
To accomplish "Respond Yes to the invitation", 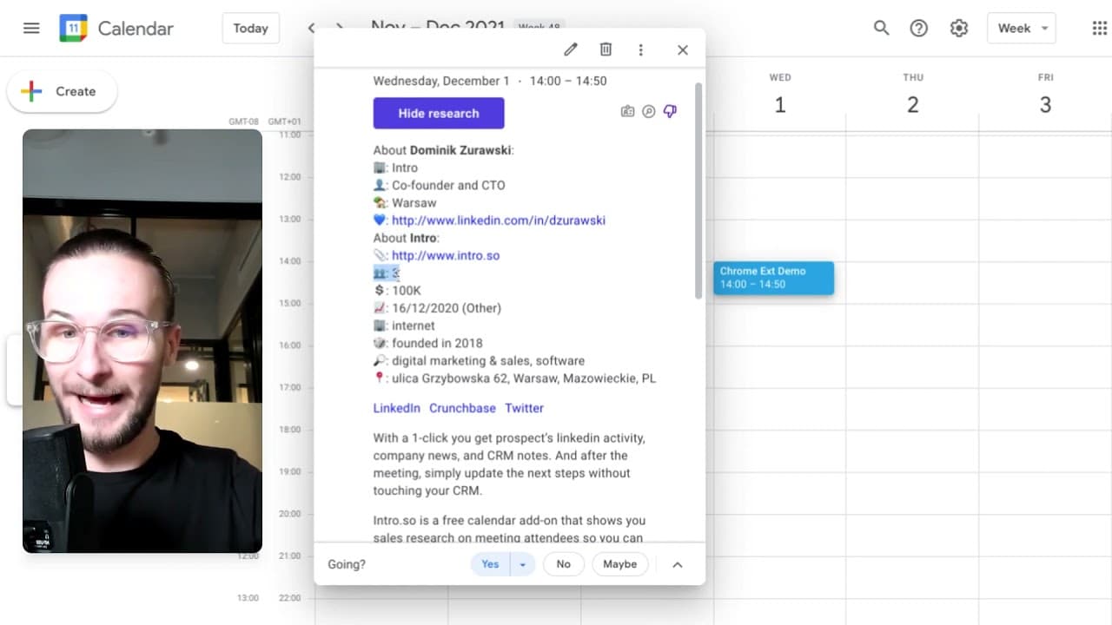I will tap(490, 564).
